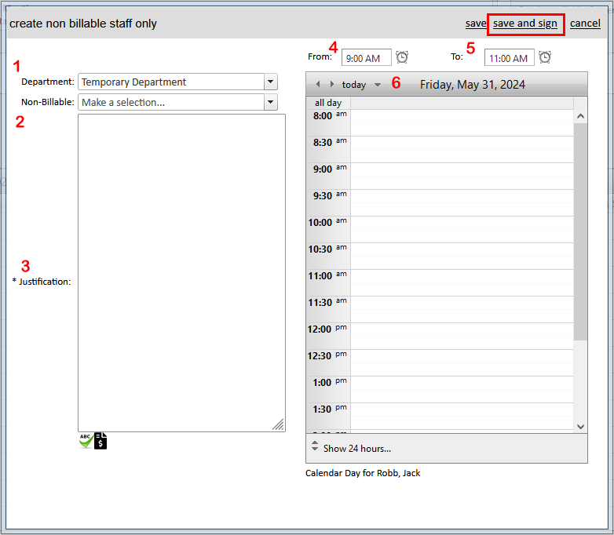Open the calendar date picker arrow
The image size is (614, 535).
coord(378,85)
